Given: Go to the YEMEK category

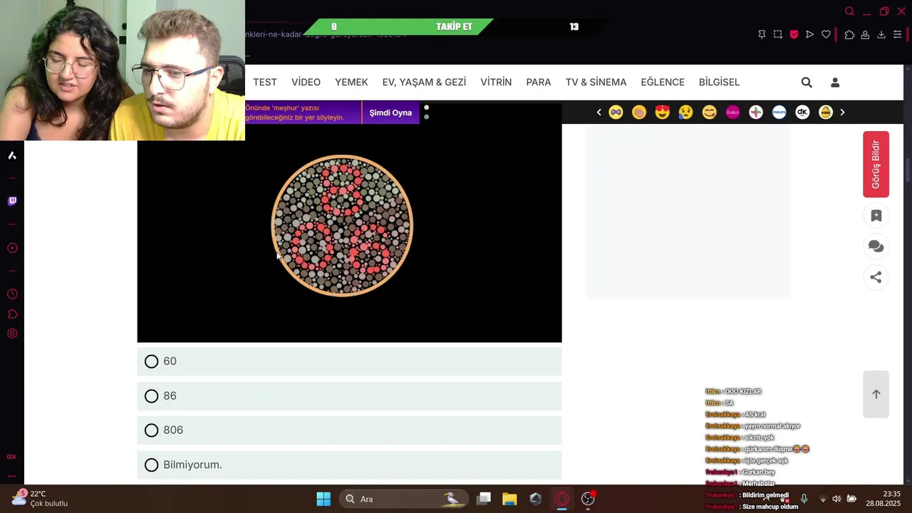Looking at the screenshot, I should pyautogui.click(x=351, y=82).
